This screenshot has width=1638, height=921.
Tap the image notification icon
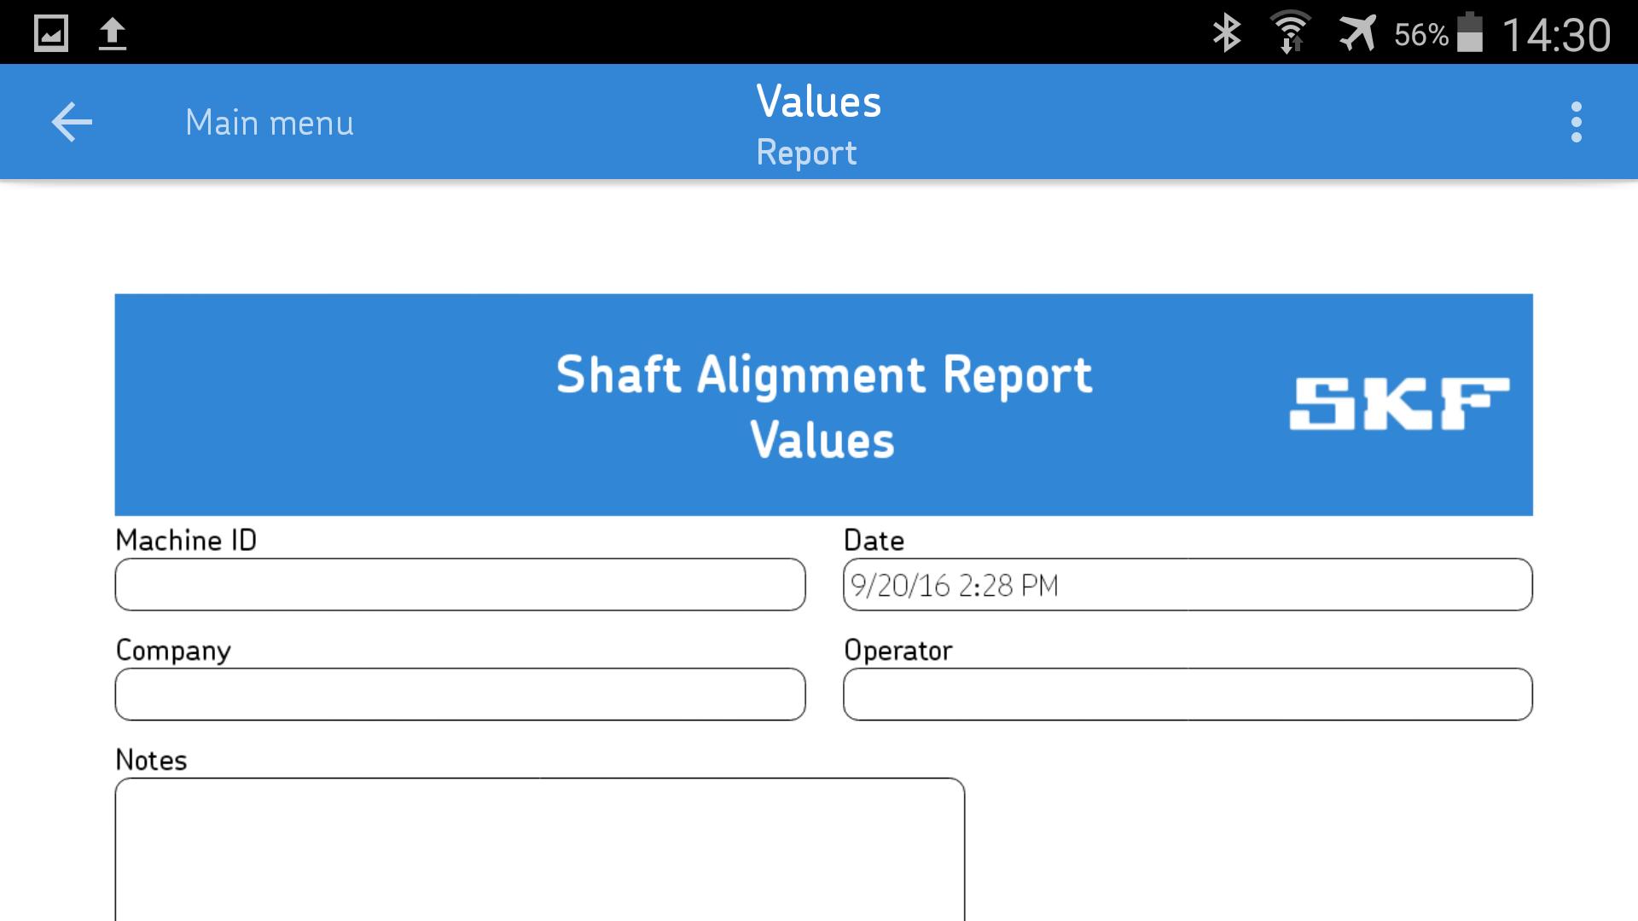50,34
